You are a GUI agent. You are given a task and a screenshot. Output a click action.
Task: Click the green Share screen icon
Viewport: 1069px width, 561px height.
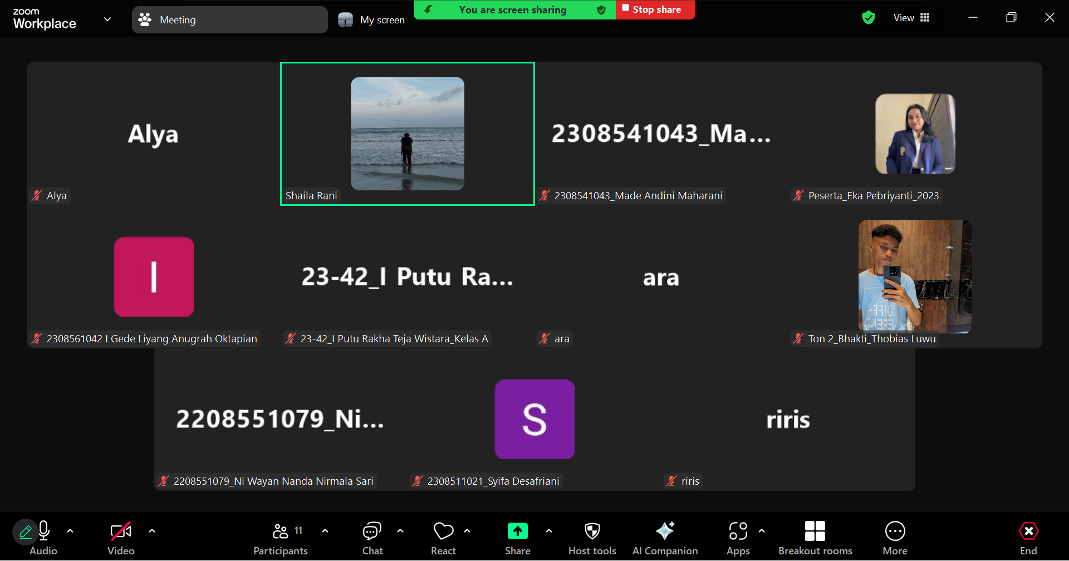pyautogui.click(x=517, y=532)
